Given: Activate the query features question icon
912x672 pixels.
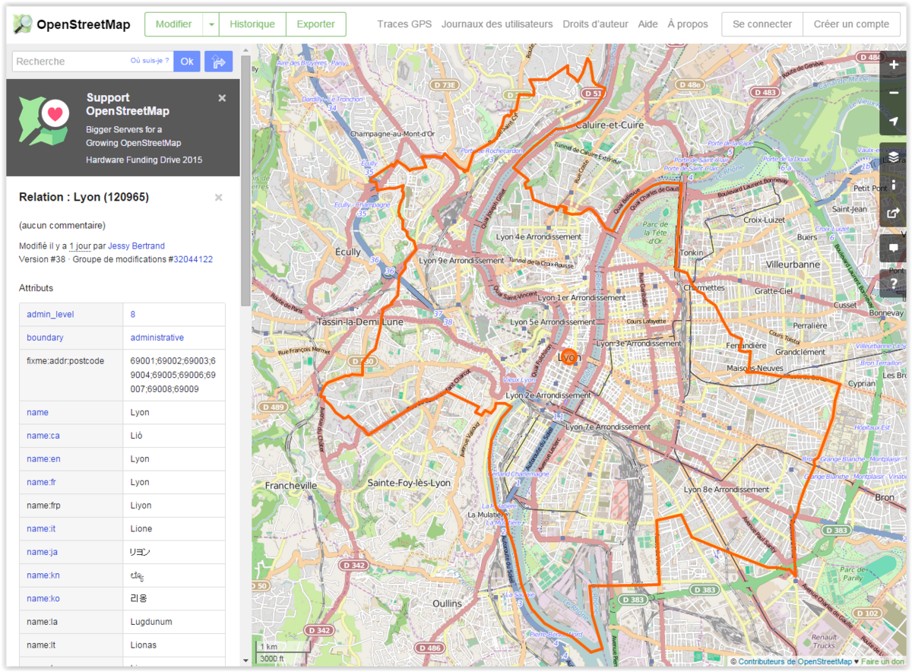Looking at the screenshot, I should pyautogui.click(x=893, y=283).
